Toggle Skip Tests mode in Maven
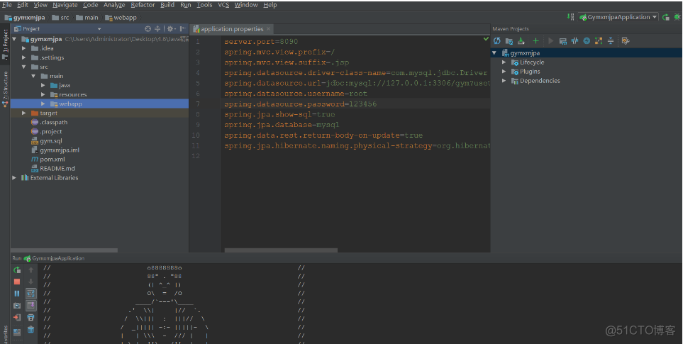Viewport: 683px width, 344px height. [587, 41]
